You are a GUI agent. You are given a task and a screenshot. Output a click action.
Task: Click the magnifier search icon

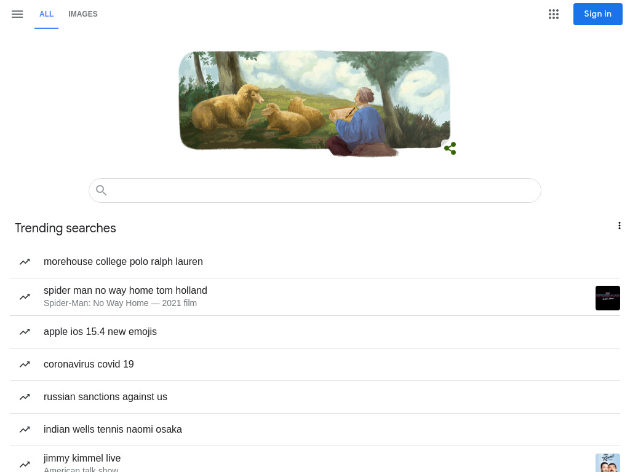click(x=102, y=191)
